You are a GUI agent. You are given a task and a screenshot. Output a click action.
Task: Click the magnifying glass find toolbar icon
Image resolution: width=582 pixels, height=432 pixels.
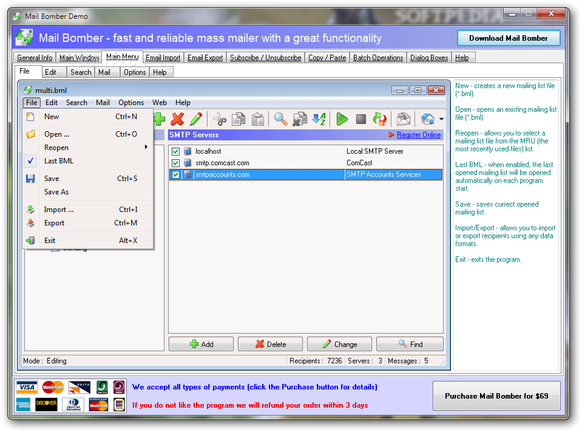coord(280,119)
